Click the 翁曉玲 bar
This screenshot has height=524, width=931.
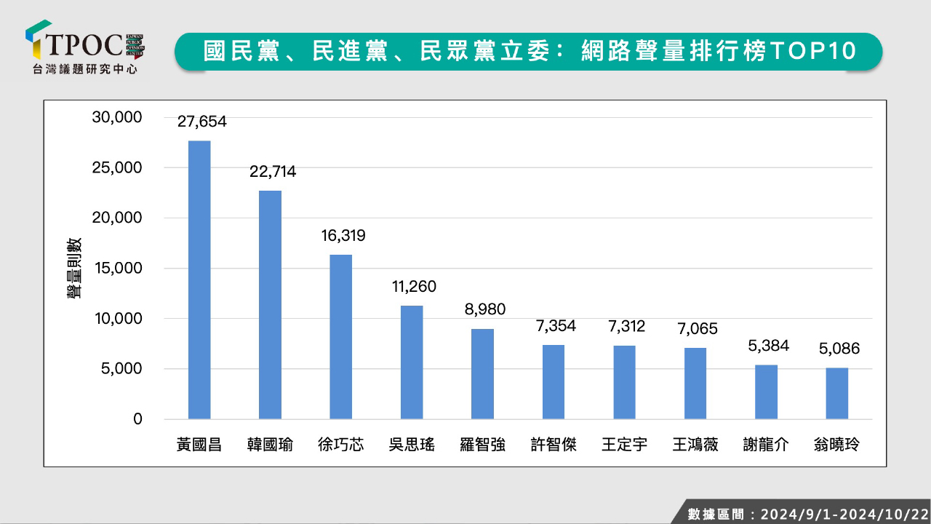click(x=836, y=394)
